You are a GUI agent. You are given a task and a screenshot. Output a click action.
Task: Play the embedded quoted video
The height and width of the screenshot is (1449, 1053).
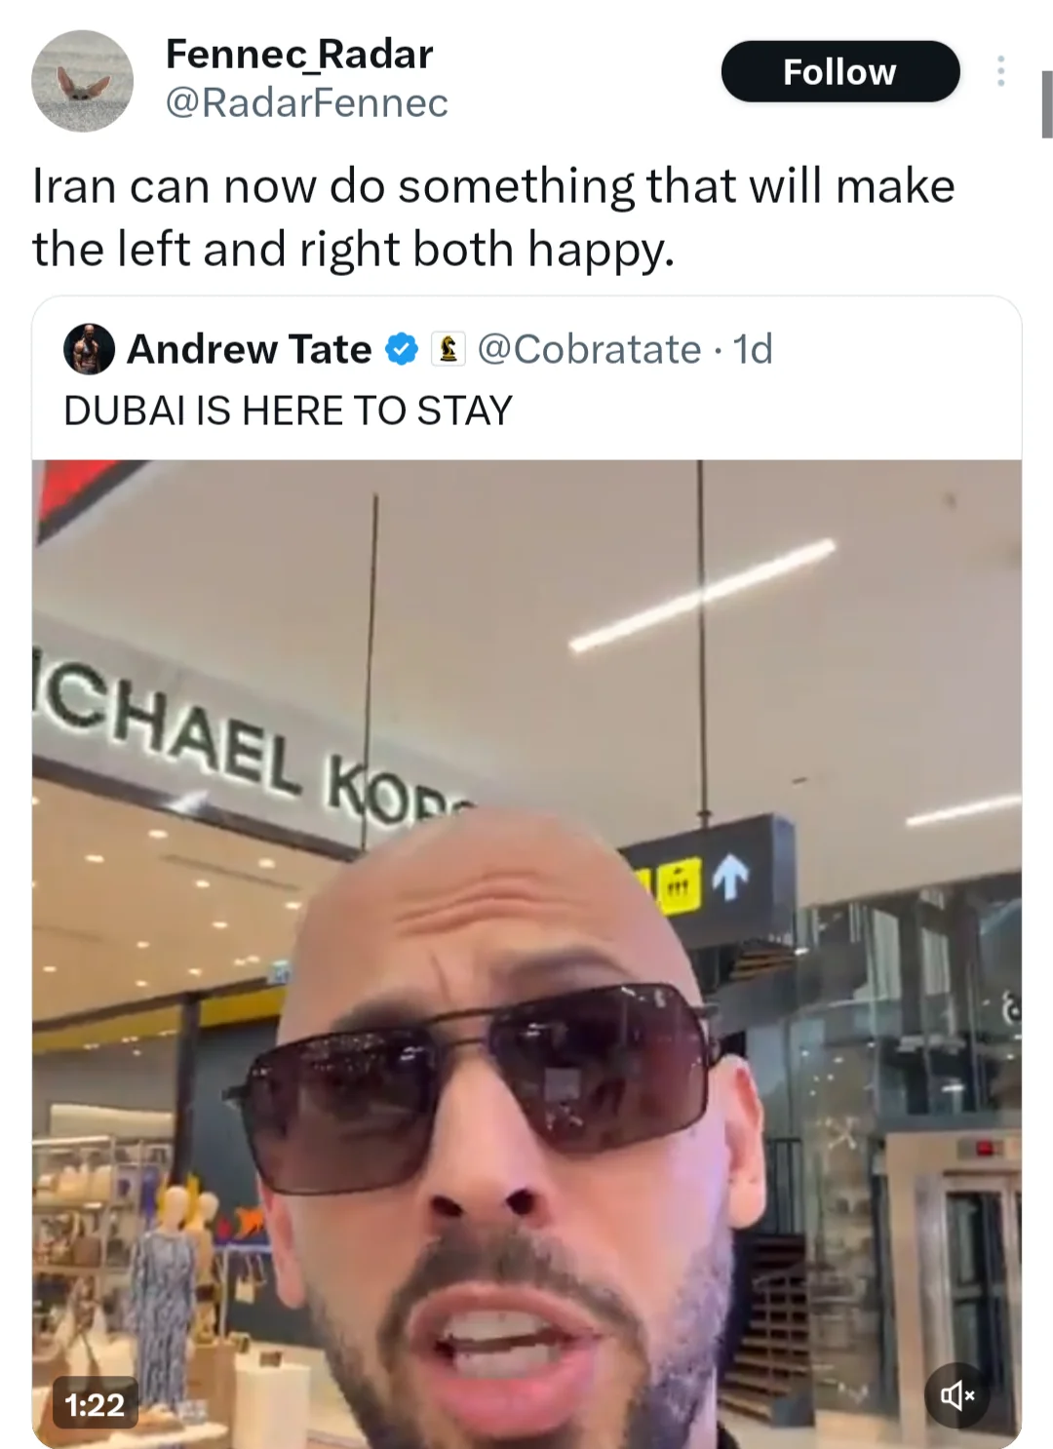[526, 954]
